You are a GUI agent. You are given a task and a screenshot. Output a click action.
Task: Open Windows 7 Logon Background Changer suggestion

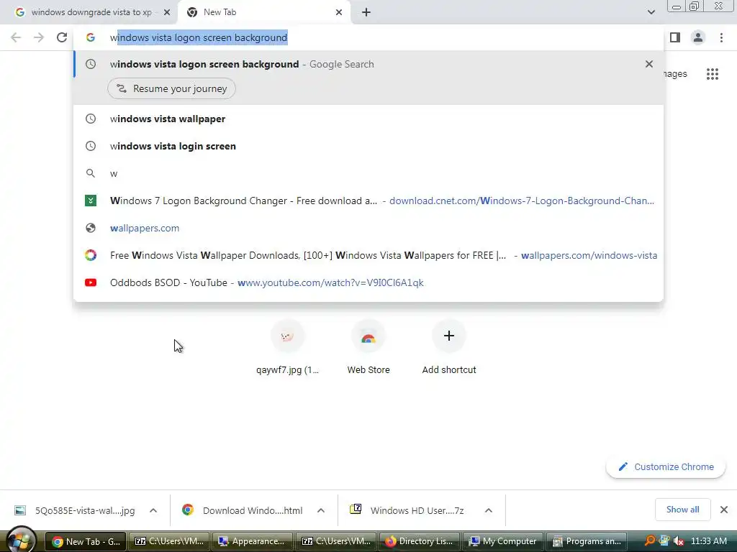368,201
